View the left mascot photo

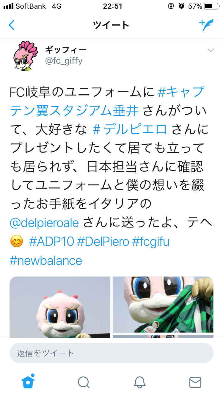pyautogui.click(x=60, y=307)
